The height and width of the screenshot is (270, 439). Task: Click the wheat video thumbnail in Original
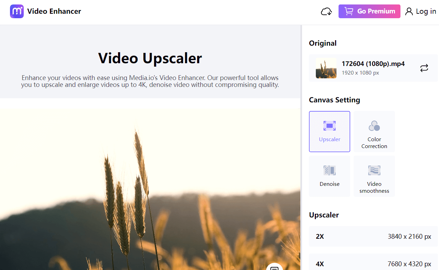pos(326,68)
